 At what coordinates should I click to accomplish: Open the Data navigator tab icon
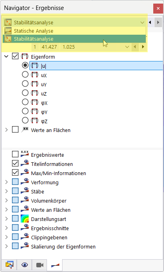click(9, 265)
